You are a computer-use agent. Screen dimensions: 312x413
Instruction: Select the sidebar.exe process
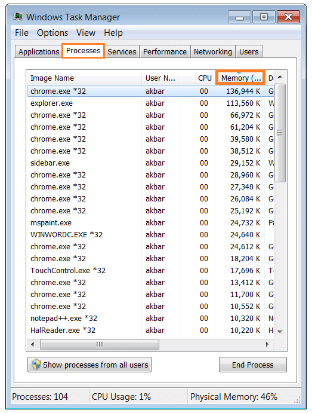click(x=150, y=163)
